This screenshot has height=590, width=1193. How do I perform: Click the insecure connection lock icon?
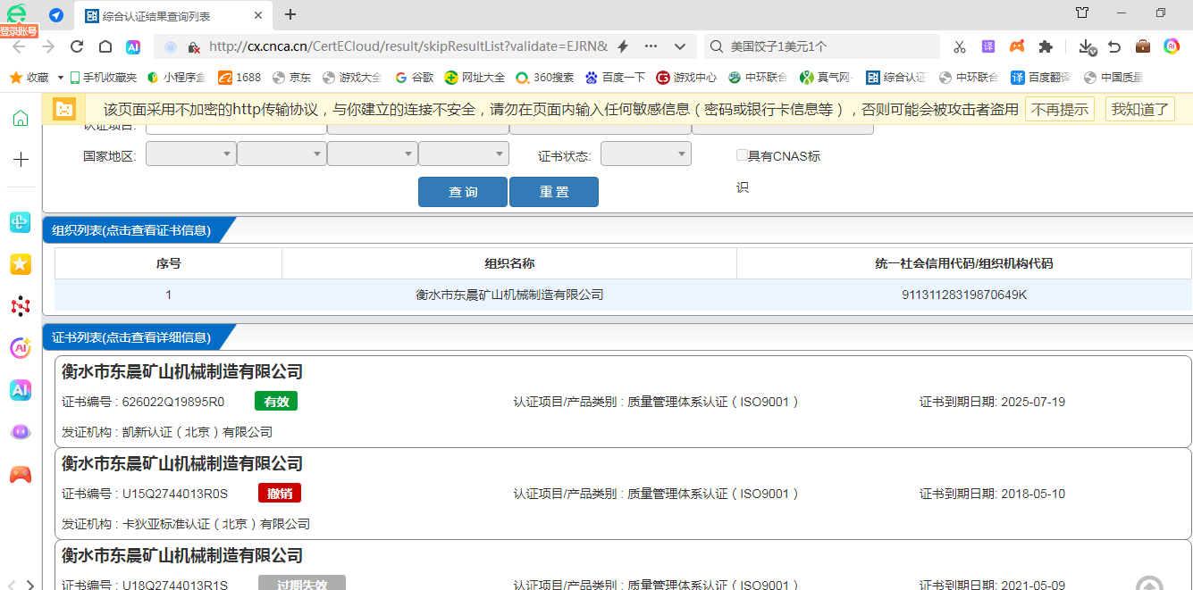(x=192, y=46)
